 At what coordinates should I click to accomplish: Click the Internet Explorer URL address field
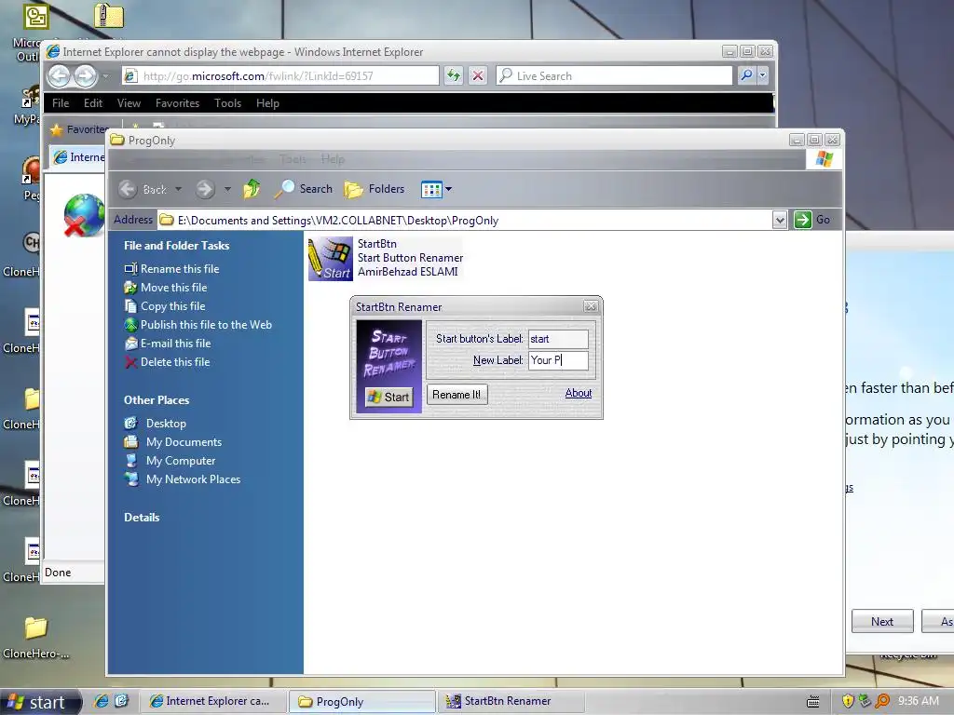279,76
